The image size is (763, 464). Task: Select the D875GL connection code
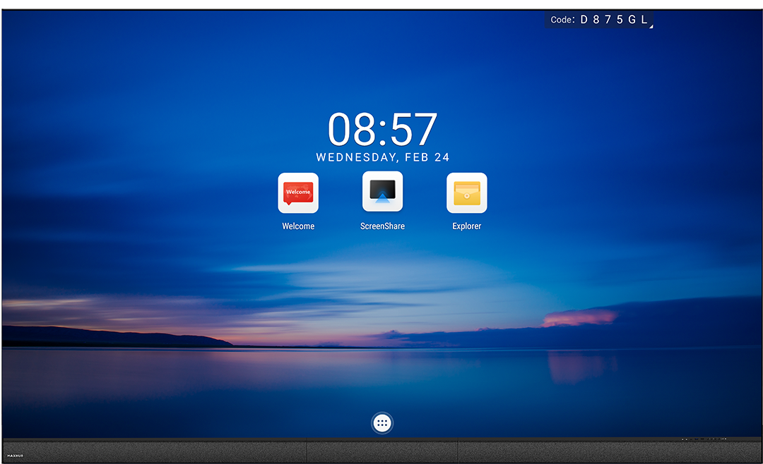[x=613, y=20]
